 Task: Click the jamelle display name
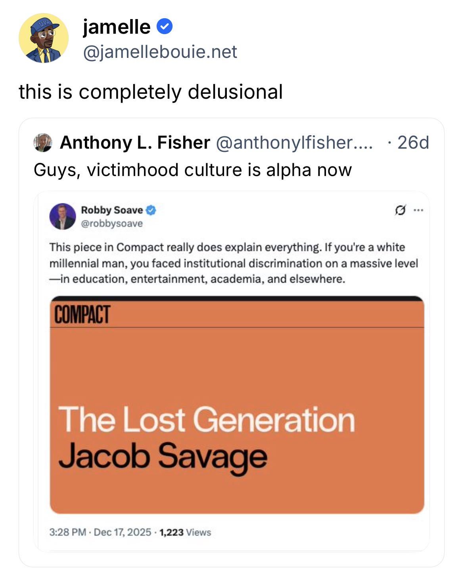tap(117, 27)
